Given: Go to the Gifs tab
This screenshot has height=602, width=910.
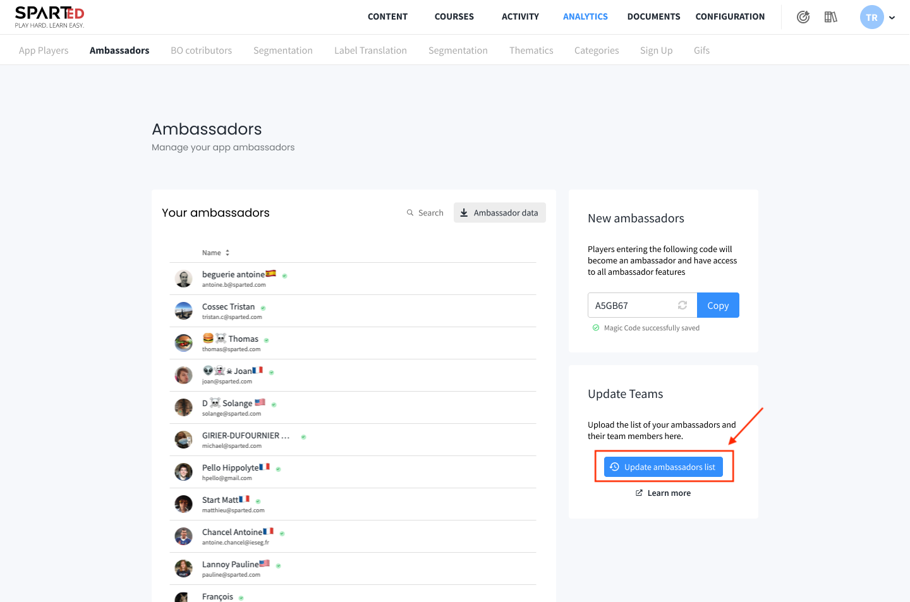Looking at the screenshot, I should [701, 51].
